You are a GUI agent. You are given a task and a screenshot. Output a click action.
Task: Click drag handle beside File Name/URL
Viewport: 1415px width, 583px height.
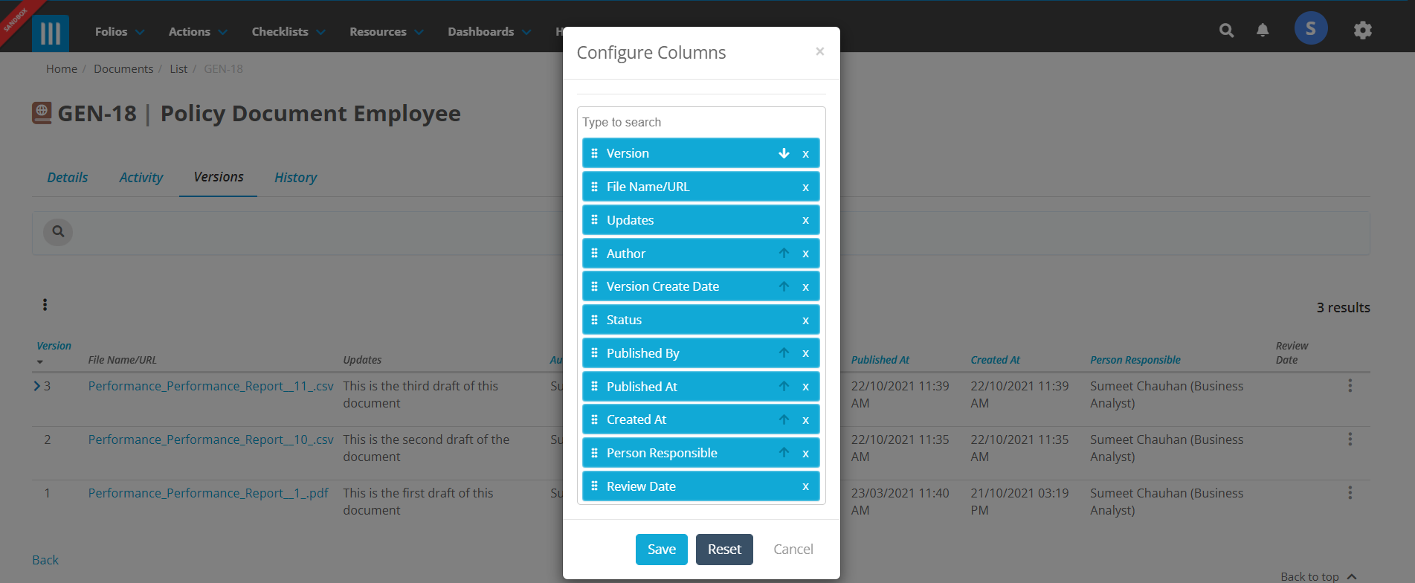(594, 187)
